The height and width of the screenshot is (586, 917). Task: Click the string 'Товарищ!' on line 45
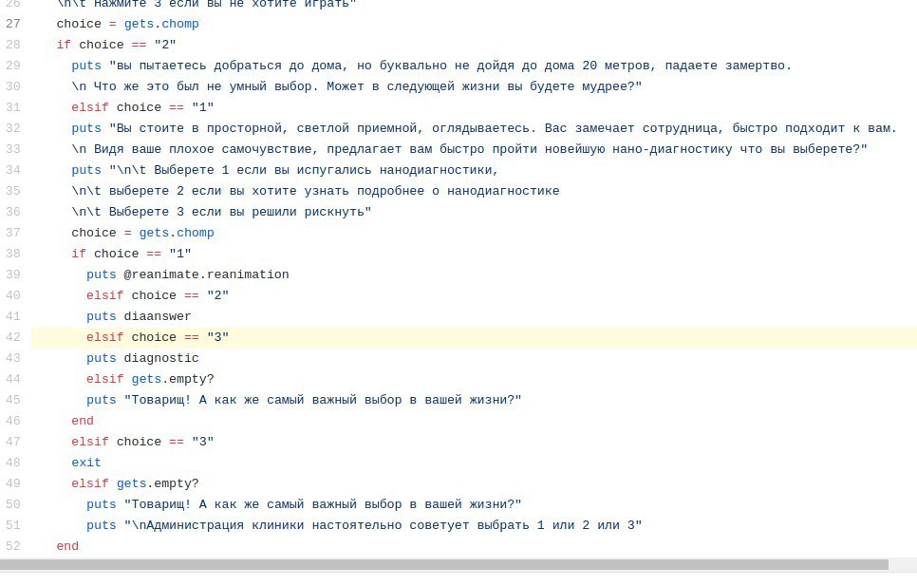tap(161, 401)
